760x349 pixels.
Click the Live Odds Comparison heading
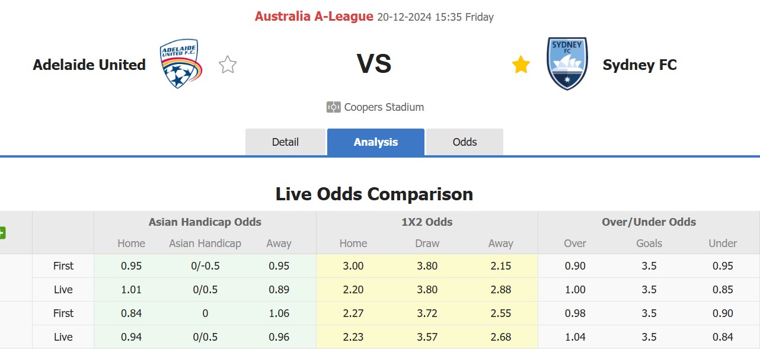pyautogui.click(x=373, y=194)
